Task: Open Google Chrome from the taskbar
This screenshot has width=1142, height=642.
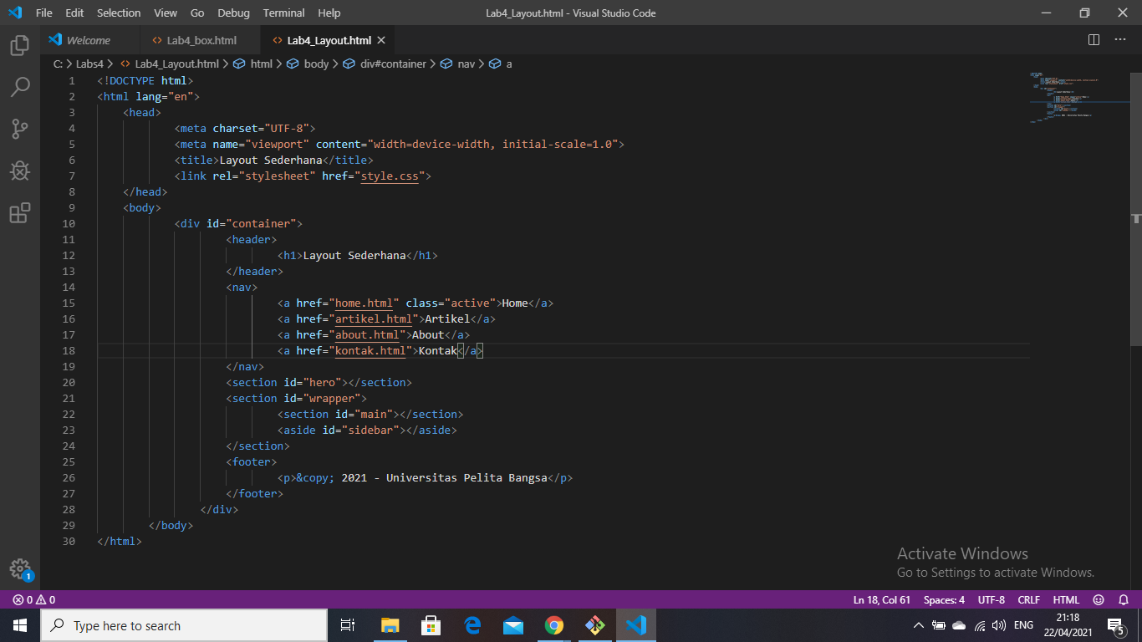Action: click(554, 624)
